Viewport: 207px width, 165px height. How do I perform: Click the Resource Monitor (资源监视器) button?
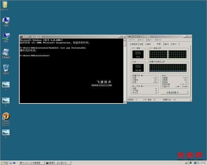[174, 92]
